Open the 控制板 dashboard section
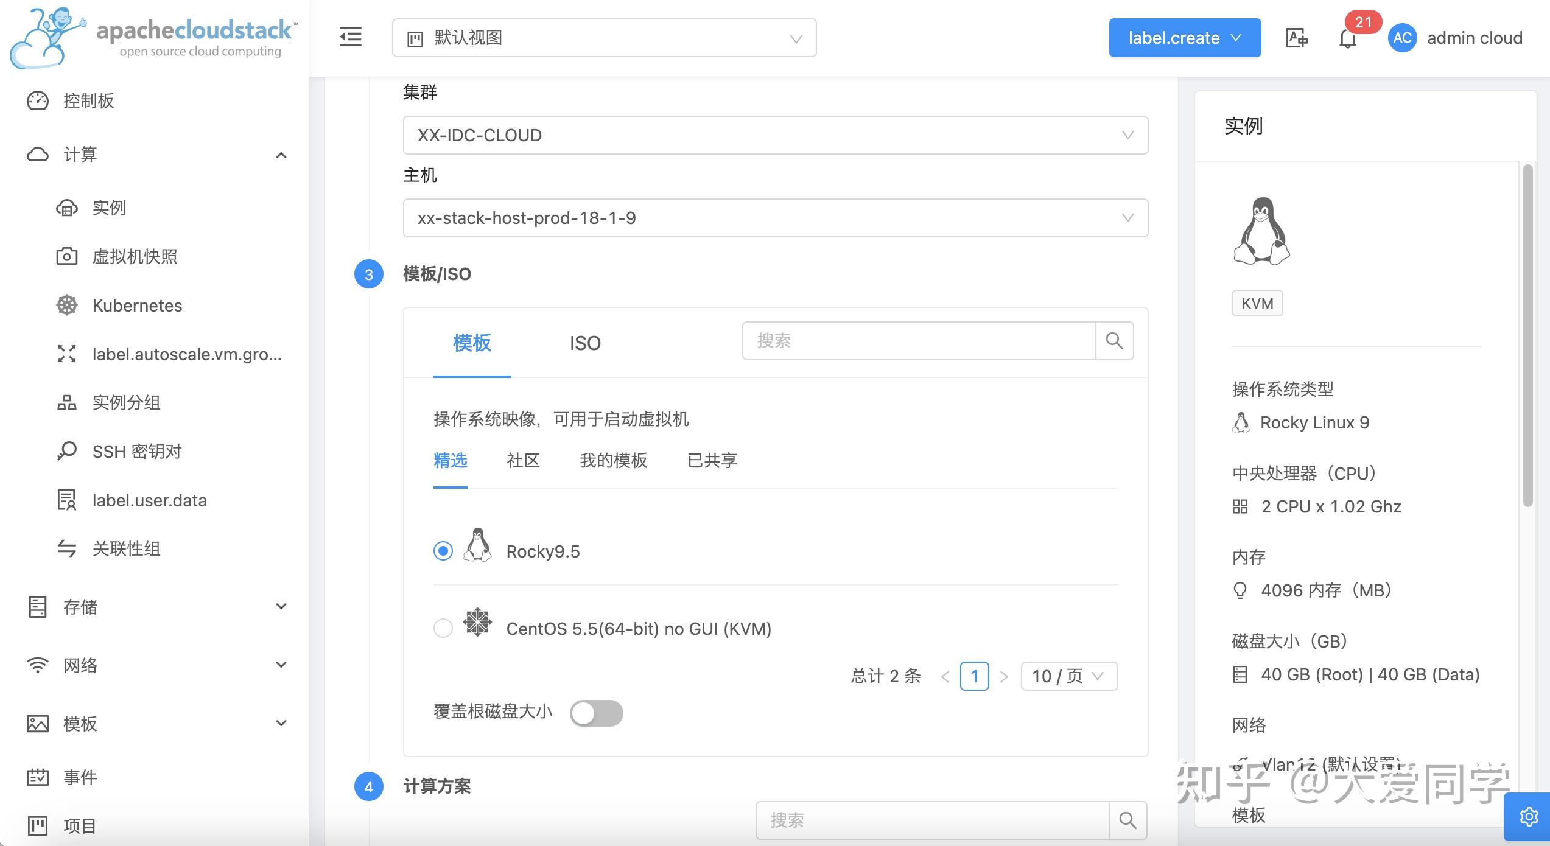The width and height of the screenshot is (1550, 846). 89,101
